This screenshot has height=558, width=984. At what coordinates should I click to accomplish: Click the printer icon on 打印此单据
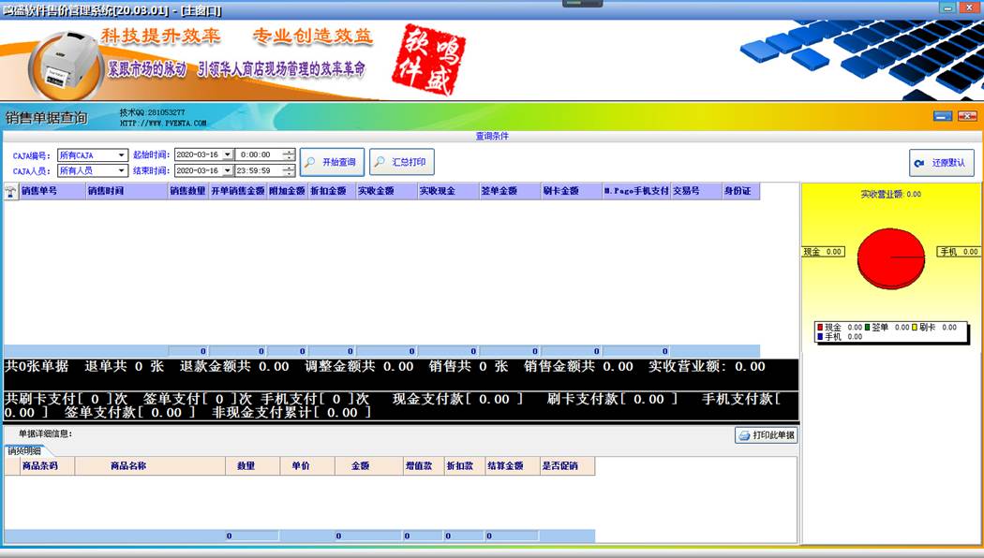tap(744, 435)
